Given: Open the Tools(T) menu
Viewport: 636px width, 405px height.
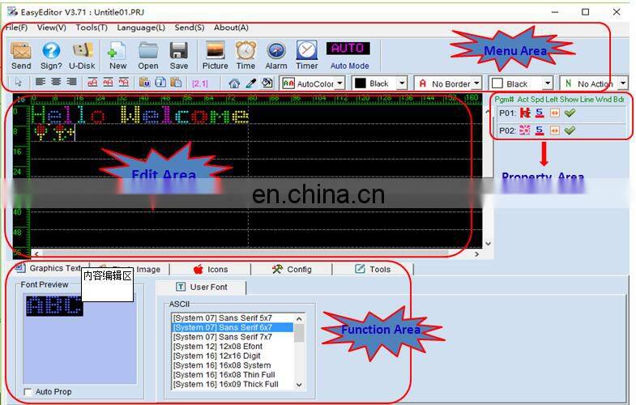Looking at the screenshot, I should (x=92, y=28).
